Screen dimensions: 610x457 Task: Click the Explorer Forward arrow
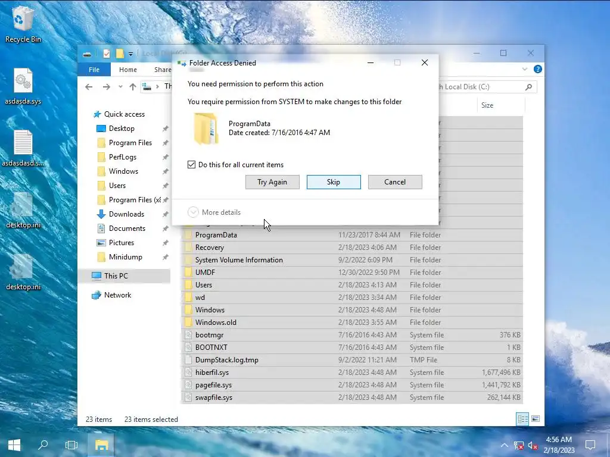point(106,87)
